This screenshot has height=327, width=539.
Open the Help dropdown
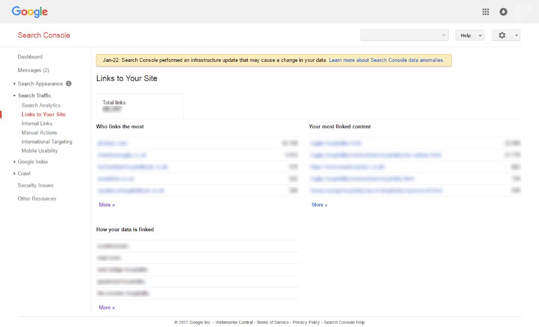(470, 35)
